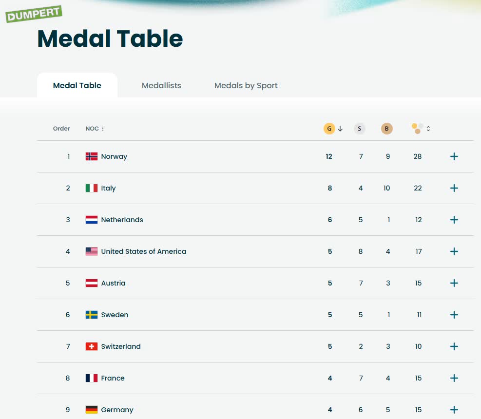481x419 pixels.
Task: Expand the Netherlands row details
Action: click(454, 220)
